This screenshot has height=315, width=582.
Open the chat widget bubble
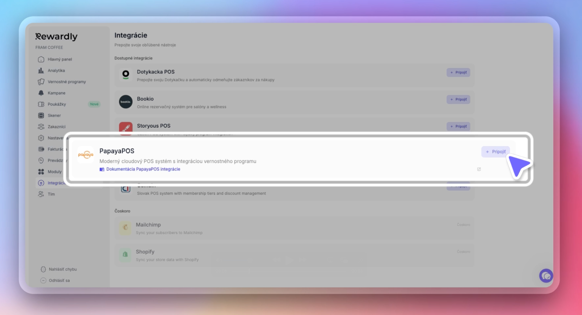pos(546,276)
